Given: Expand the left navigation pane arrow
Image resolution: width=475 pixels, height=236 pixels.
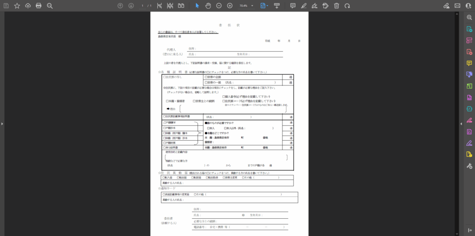Looking at the screenshot, I should click(x=2, y=124).
